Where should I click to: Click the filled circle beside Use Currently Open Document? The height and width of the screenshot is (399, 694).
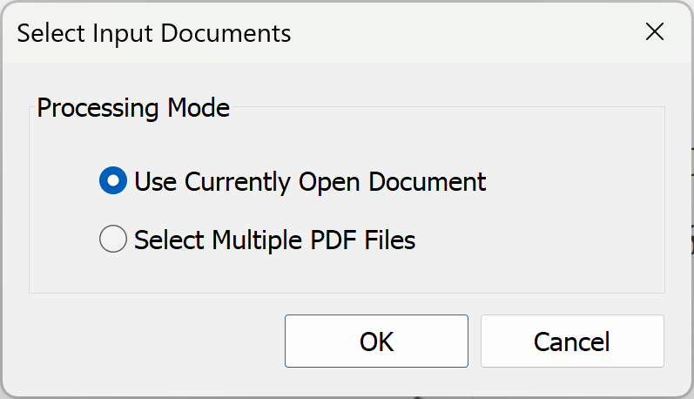coord(113,182)
